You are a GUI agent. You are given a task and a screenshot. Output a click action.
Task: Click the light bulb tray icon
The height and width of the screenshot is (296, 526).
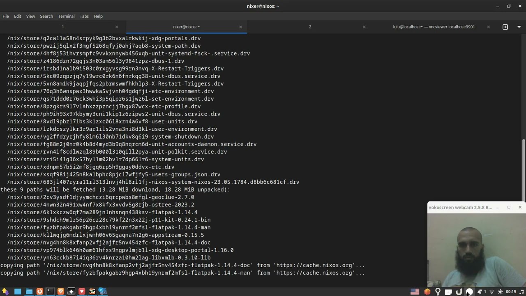pyautogui.click(x=438, y=292)
